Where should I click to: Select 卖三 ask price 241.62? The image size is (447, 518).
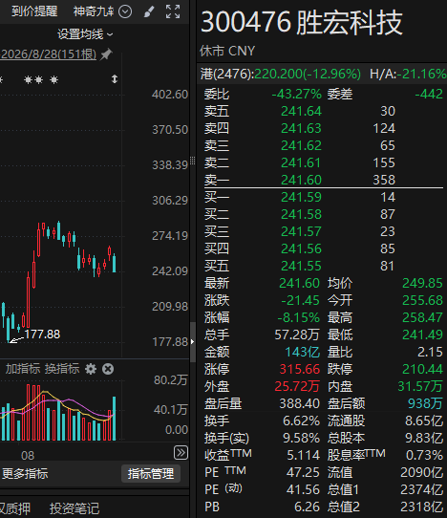click(x=301, y=145)
